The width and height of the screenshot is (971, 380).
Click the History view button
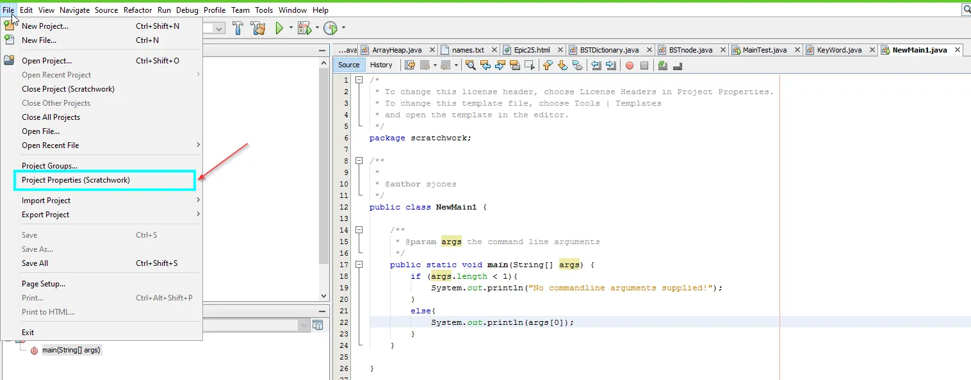pos(381,65)
